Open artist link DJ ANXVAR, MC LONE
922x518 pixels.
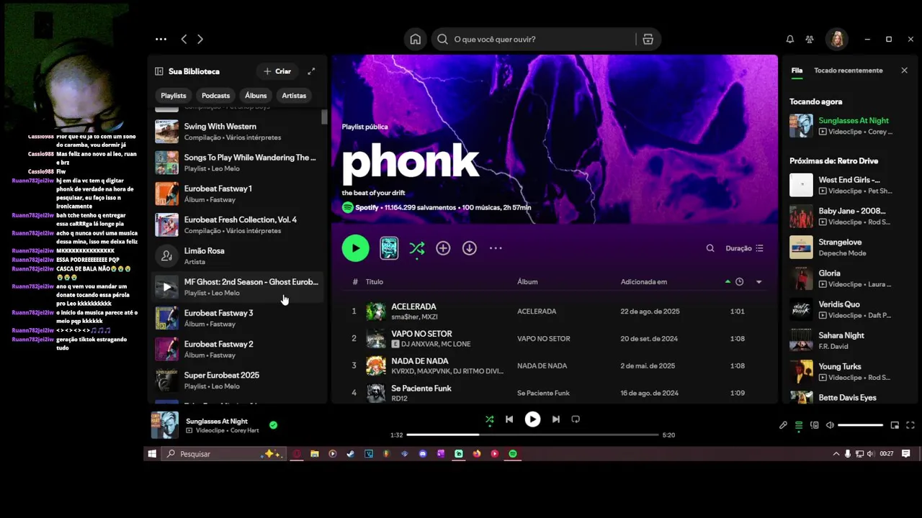click(436, 344)
